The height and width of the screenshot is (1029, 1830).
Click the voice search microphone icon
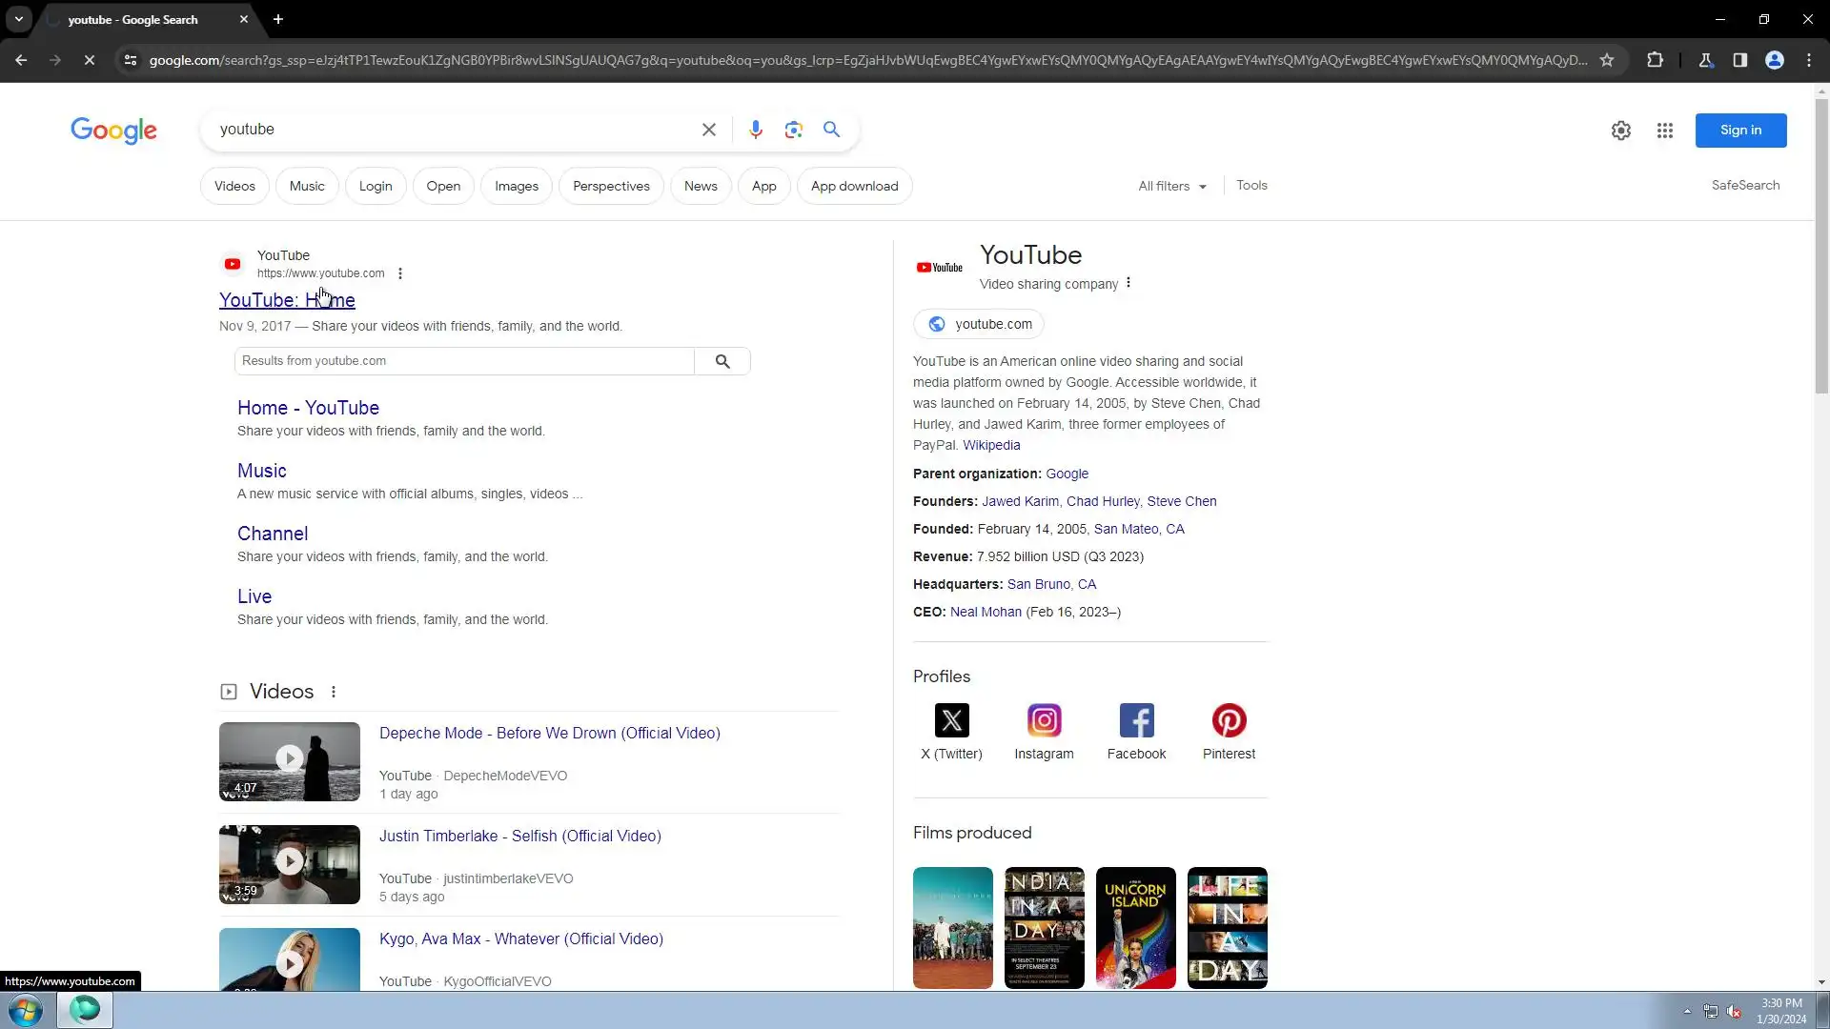(755, 130)
